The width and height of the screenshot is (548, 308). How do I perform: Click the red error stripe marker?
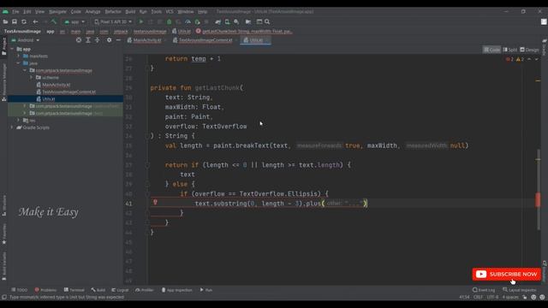pos(538,200)
